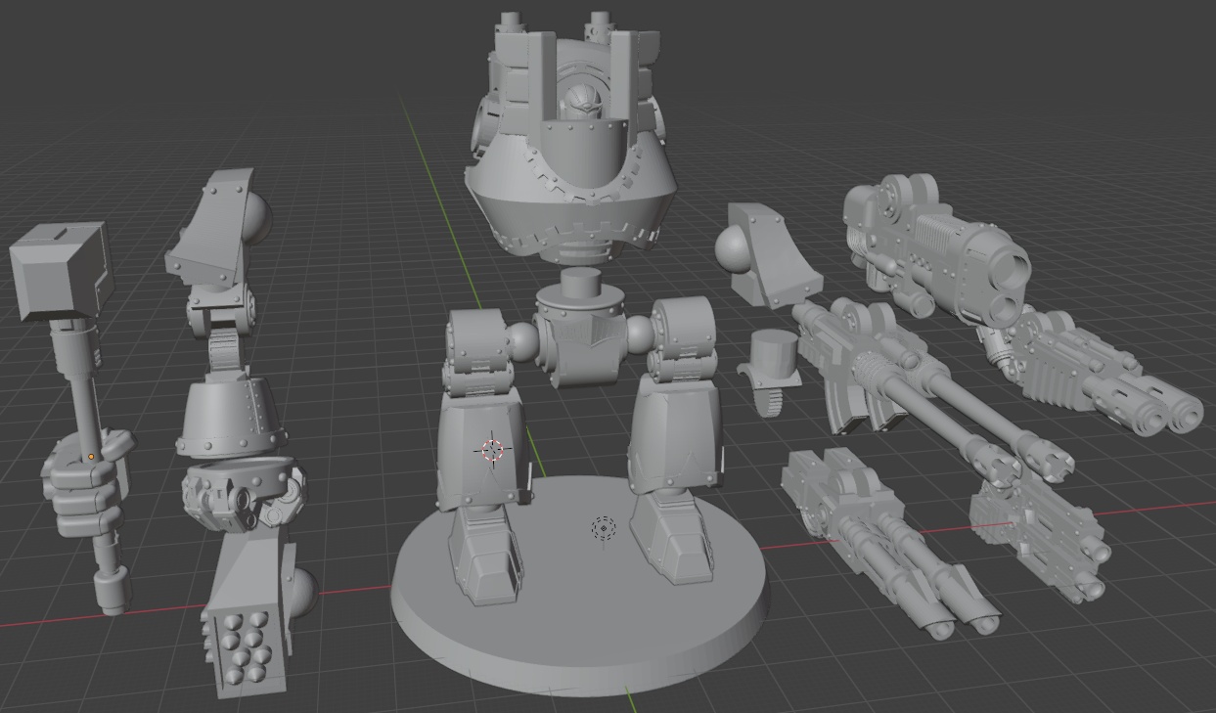This screenshot has height=713, width=1216.
Task: Select the riveted cone-shaped forearm piece
Action: tap(231, 416)
